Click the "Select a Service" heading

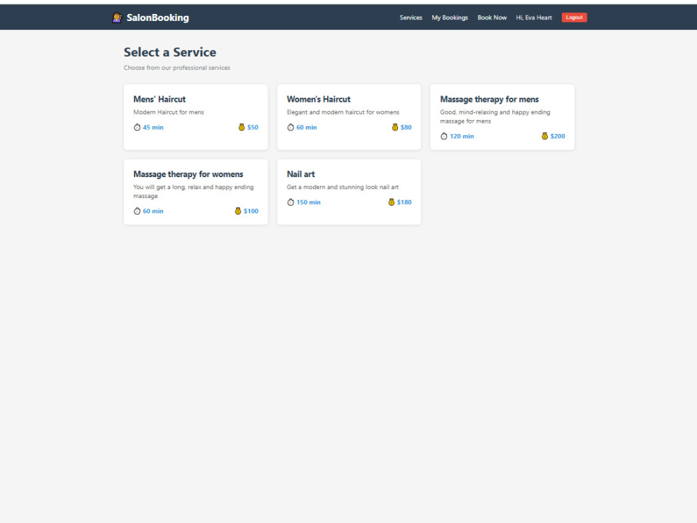coord(170,52)
